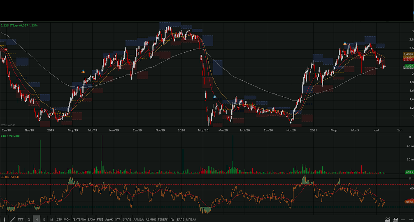Load the ΜΠΕΛΑ symbol chart
The height and width of the screenshot is (222, 414).
pyautogui.click(x=191, y=220)
